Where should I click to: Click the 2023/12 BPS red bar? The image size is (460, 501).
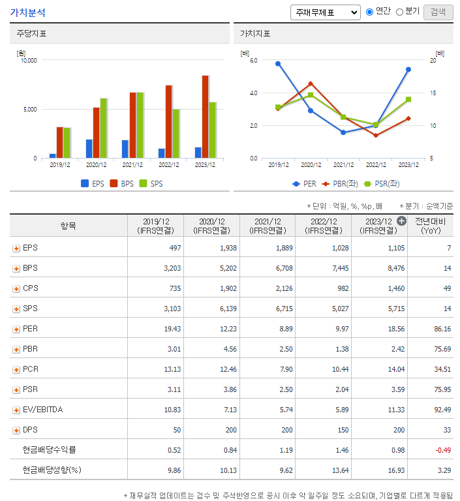206,117
